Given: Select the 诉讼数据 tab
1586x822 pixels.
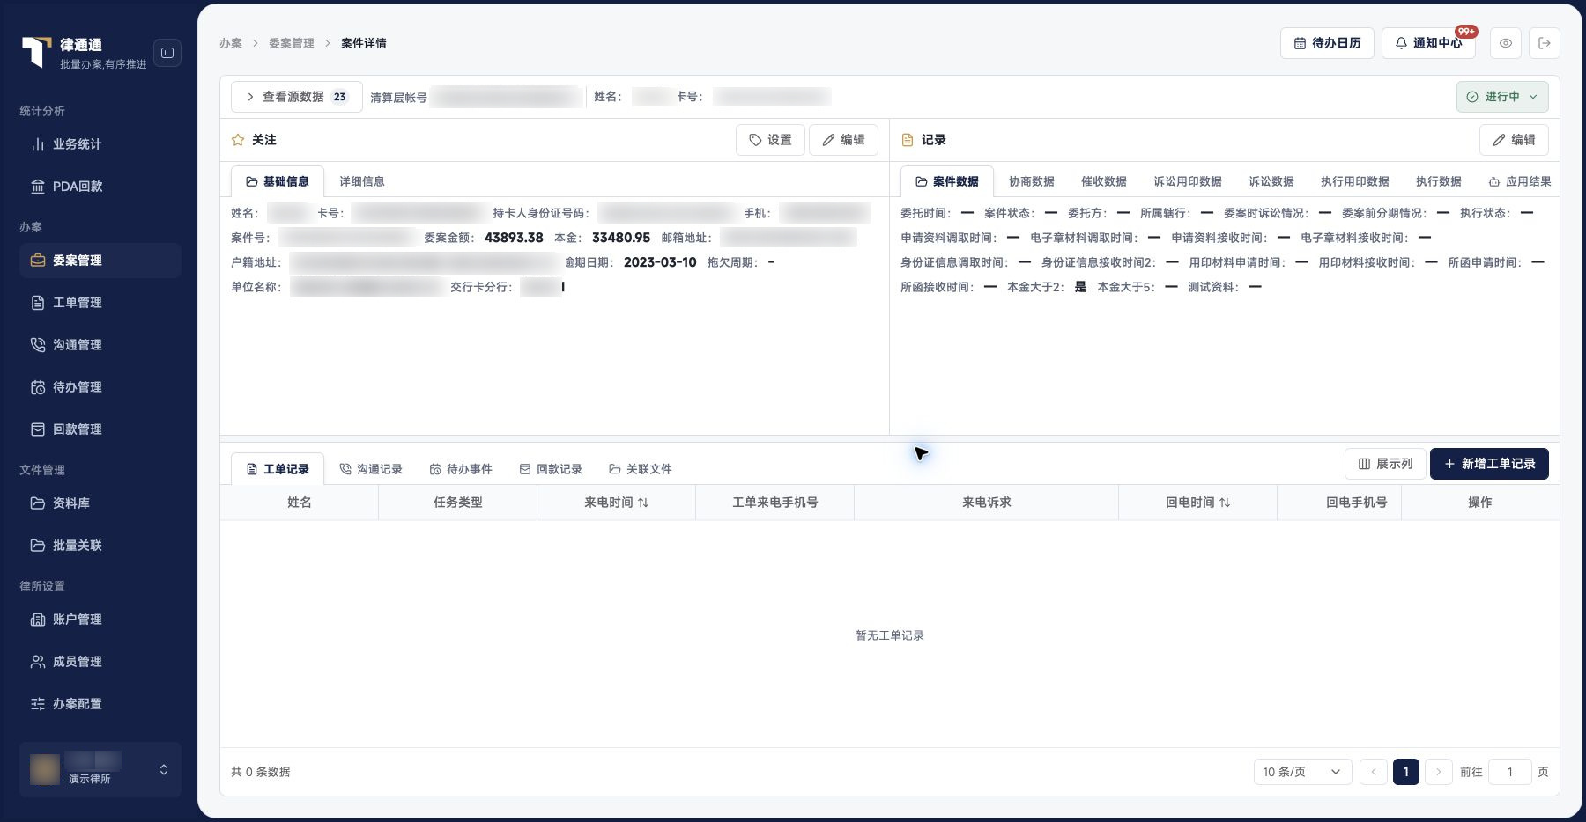Looking at the screenshot, I should [x=1271, y=181].
